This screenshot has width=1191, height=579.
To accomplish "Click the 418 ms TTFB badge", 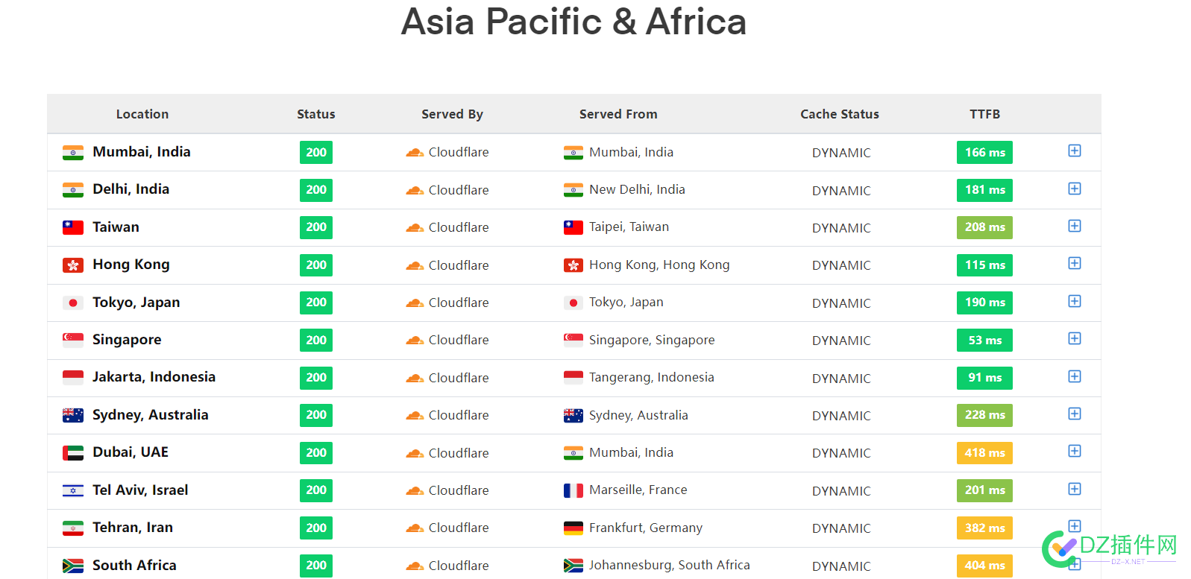I will click(984, 453).
